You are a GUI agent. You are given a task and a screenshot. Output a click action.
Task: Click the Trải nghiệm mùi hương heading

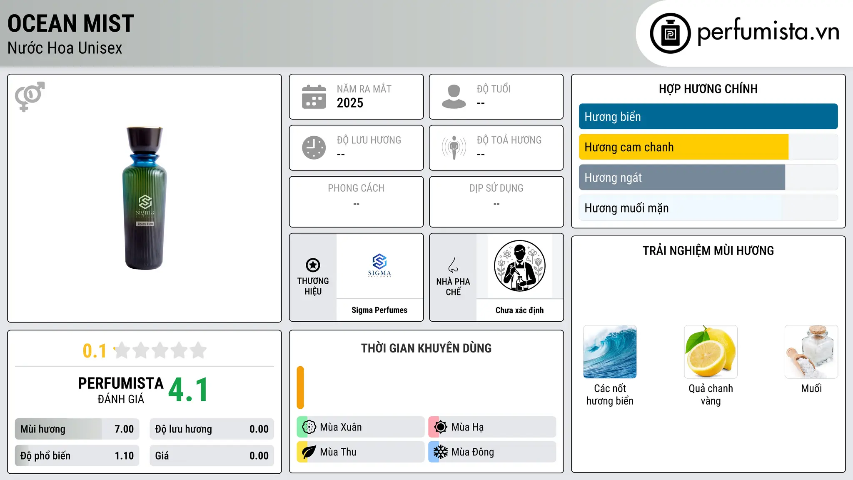coord(708,250)
